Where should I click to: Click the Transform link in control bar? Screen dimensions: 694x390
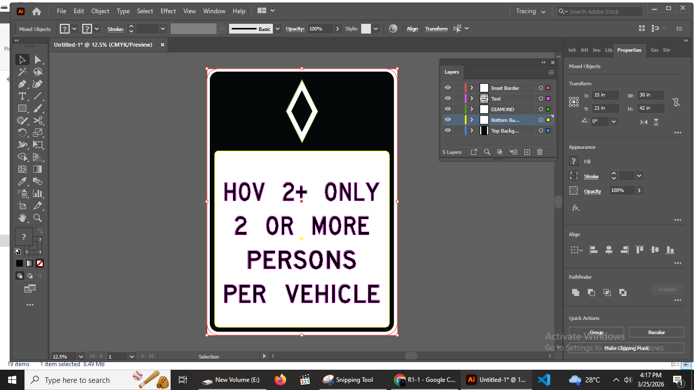tap(436, 29)
